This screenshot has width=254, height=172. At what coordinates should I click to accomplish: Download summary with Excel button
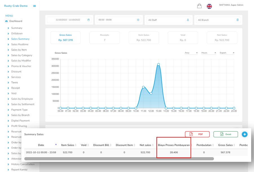[226, 134]
